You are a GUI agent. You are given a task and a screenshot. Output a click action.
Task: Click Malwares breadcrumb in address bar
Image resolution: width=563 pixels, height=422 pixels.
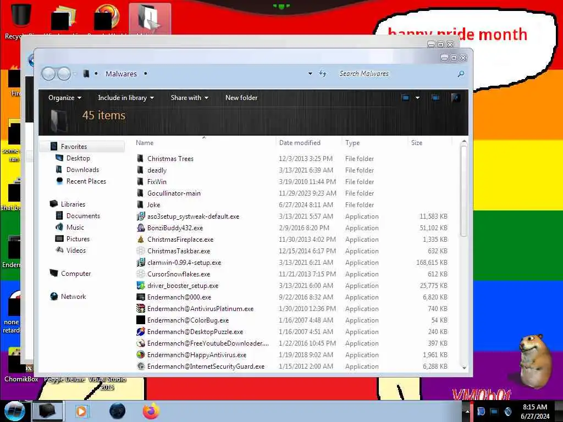coord(121,74)
